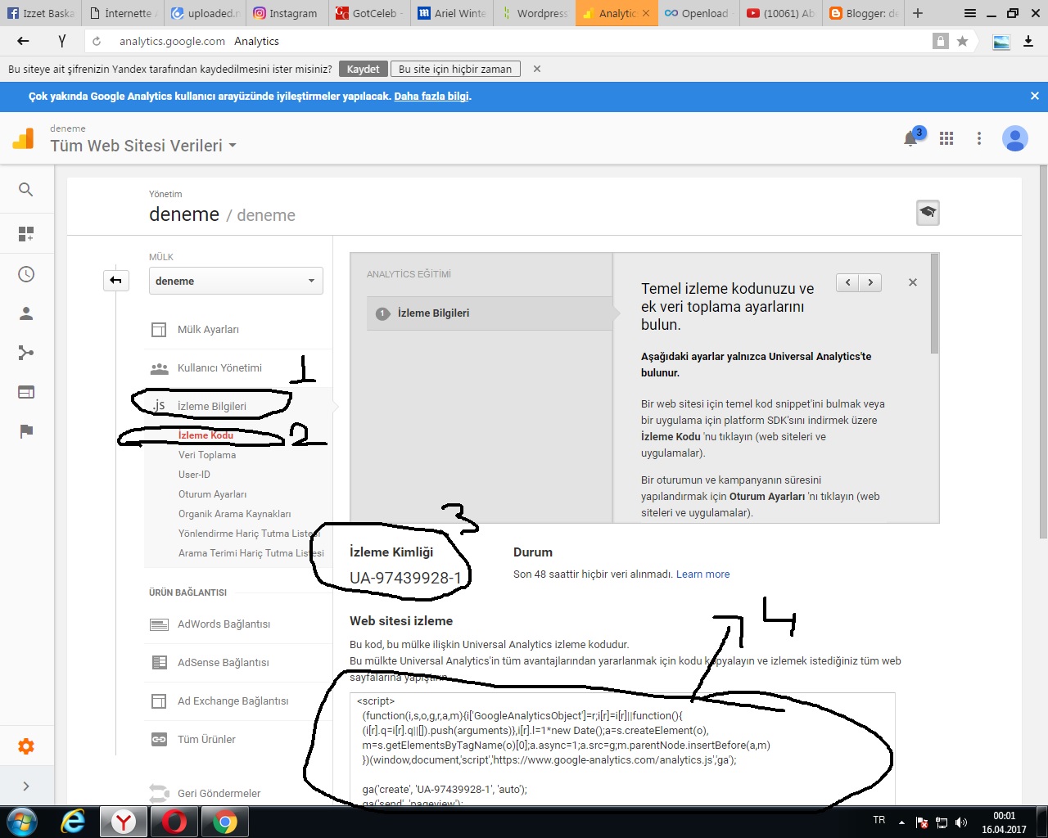The height and width of the screenshot is (838, 1048).
Task: Click the Analytics education graduation cap icon
Action: [x=928, y=213]
